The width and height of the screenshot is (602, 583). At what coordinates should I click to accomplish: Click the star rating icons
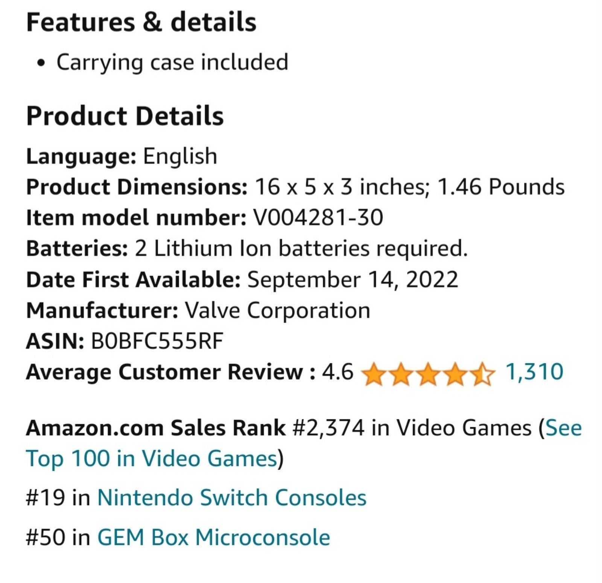(x=427, y=373)
